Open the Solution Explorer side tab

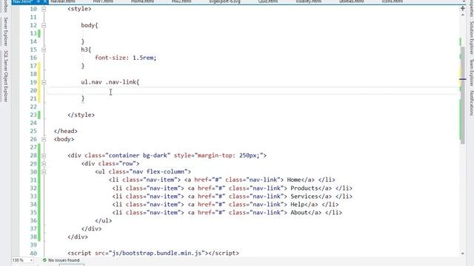pyautogui.click(x=471, y=38)
